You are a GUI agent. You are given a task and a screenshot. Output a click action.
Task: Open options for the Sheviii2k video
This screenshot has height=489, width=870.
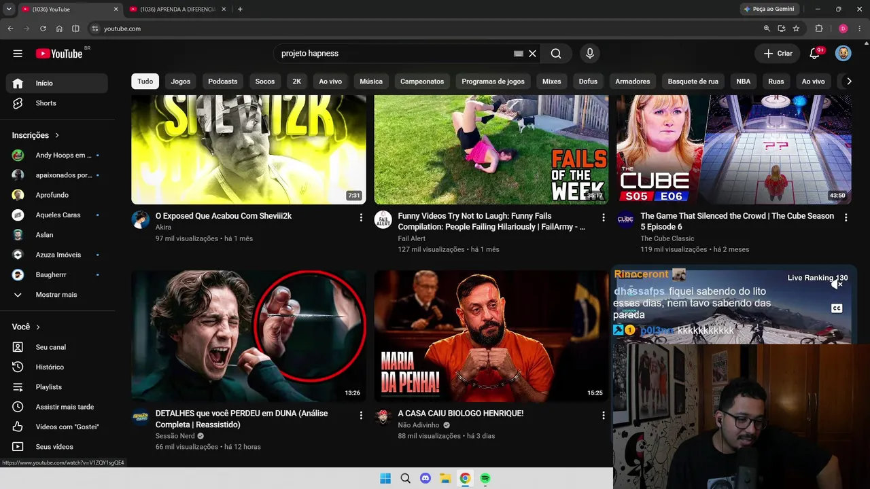click(361, 217)
